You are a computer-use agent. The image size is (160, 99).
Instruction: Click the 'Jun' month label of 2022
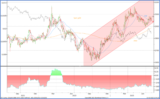coord(71,94)
